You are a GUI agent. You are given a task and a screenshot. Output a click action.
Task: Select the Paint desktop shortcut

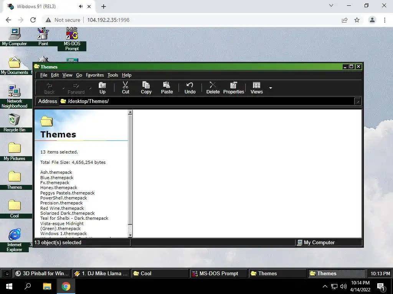43,37
